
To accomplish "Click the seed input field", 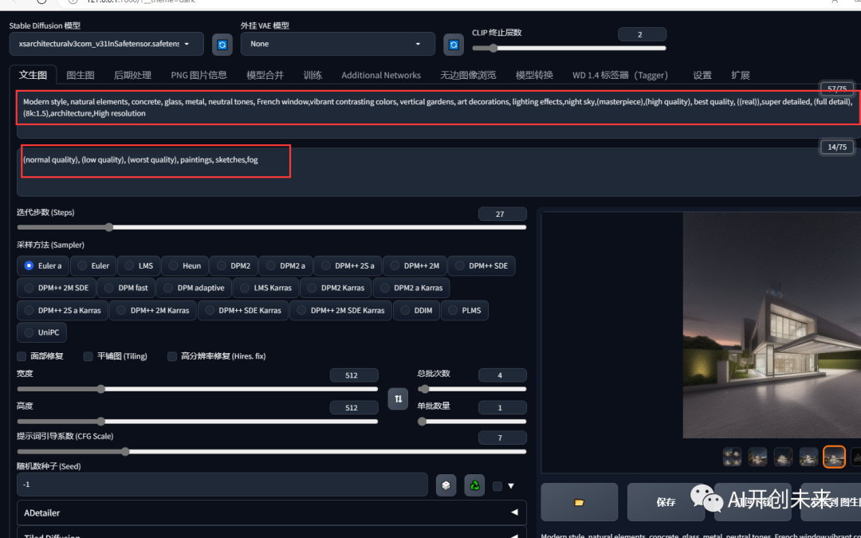I will pos(222,485).
